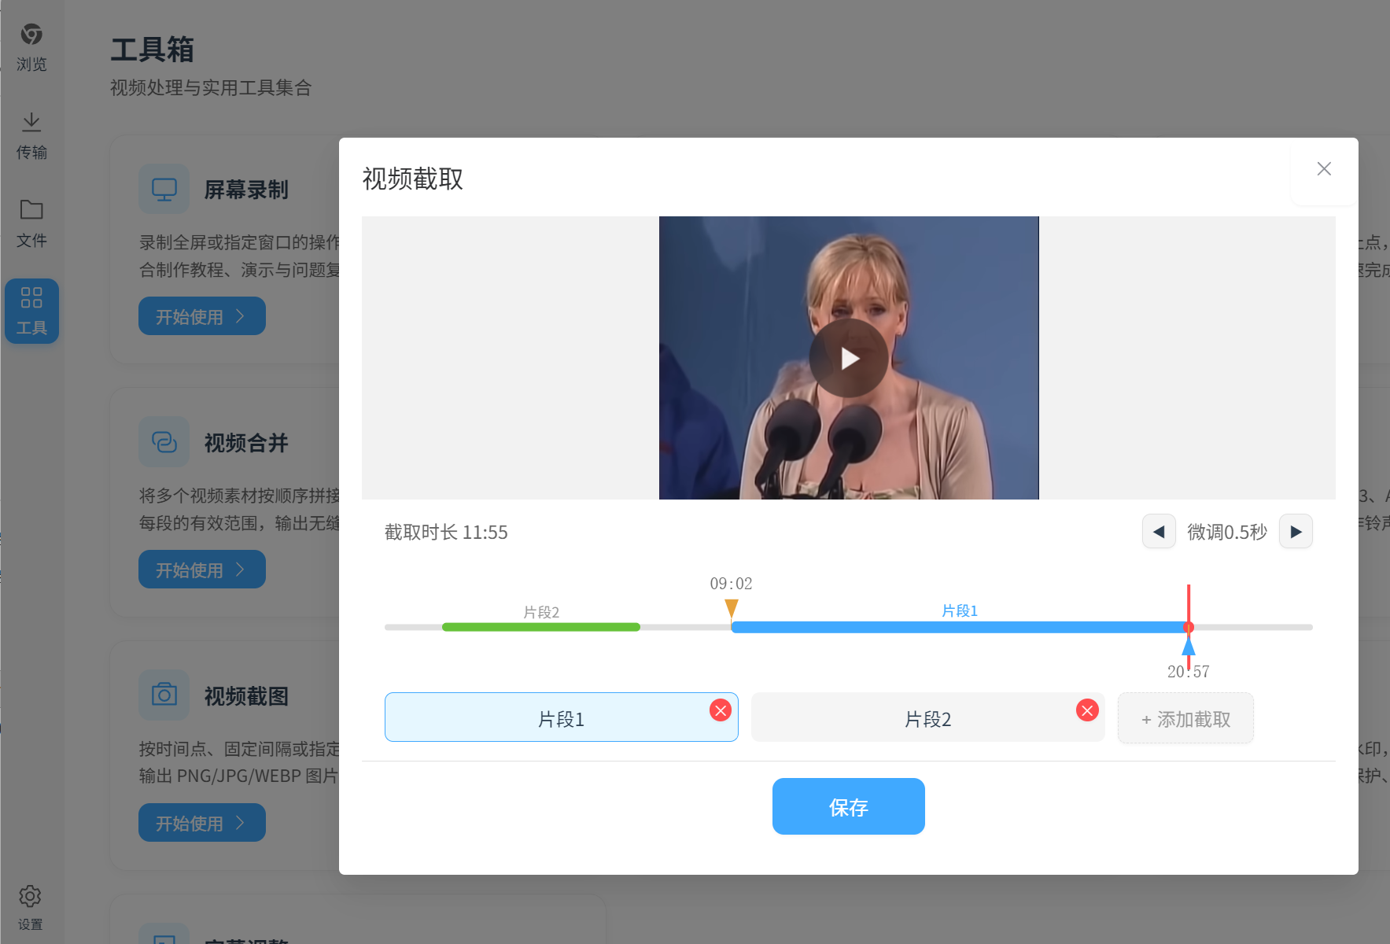The width and height of the screenshot is (1390, 944).
Task: Click 添加截取 to add a segment
Action: [1185, 718]
